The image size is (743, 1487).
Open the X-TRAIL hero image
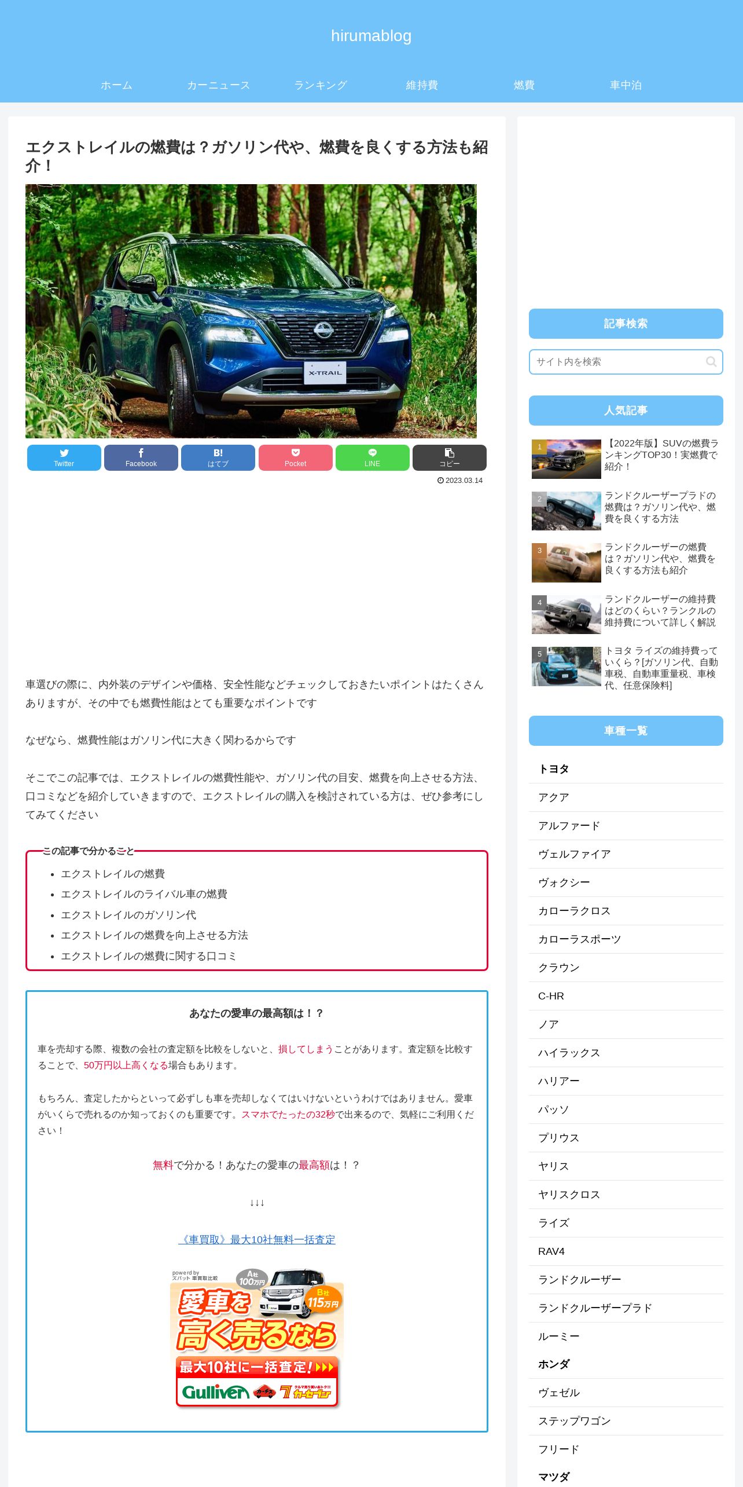pyautogui.click(x=251, y=311)
